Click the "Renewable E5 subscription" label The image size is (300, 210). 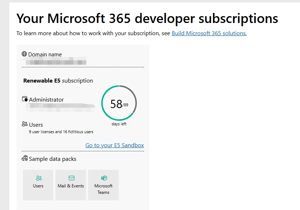click(x=58, y=81)
